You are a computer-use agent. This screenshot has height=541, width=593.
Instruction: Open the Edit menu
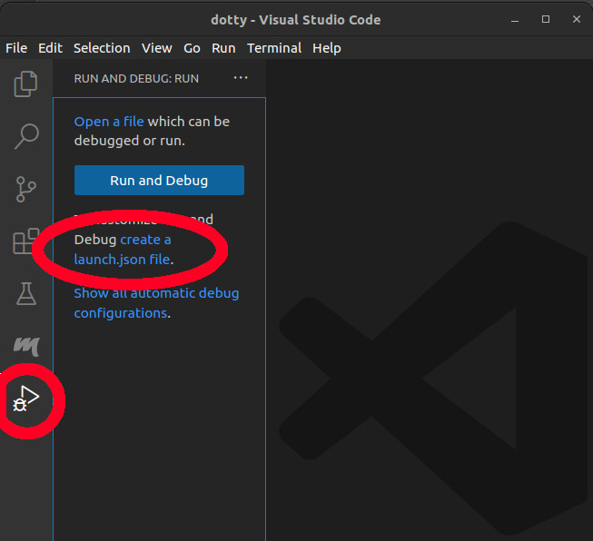(x=50, y=48)
